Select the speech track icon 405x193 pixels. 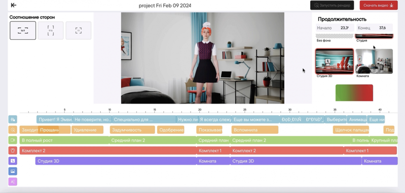[x=13, y=119]
